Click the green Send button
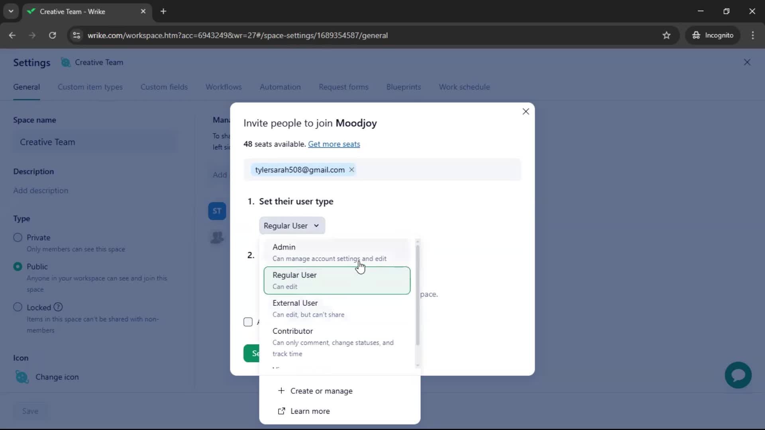The width and height of the screenshot is (765, 430). coord(251,353)
